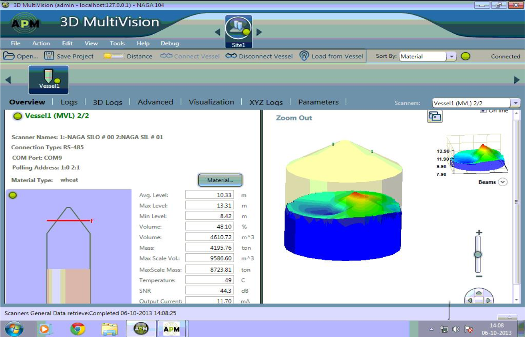Click the round APM taskbar icon
Image resolution: width=525 pixels, height=337 pixels.
[141, 329]
